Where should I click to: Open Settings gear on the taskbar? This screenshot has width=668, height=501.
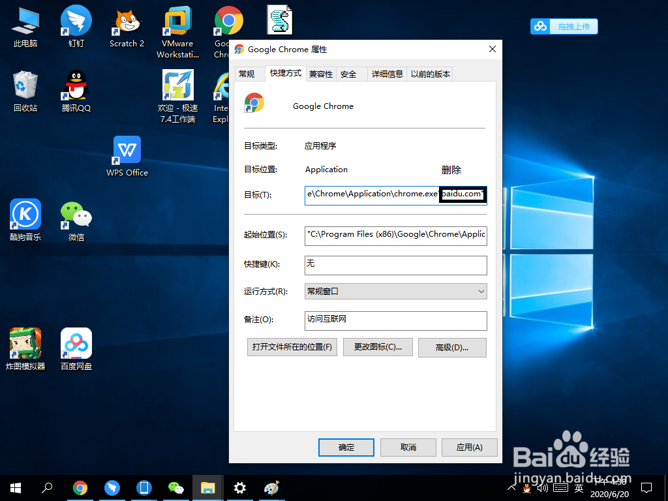pos(240,488)
